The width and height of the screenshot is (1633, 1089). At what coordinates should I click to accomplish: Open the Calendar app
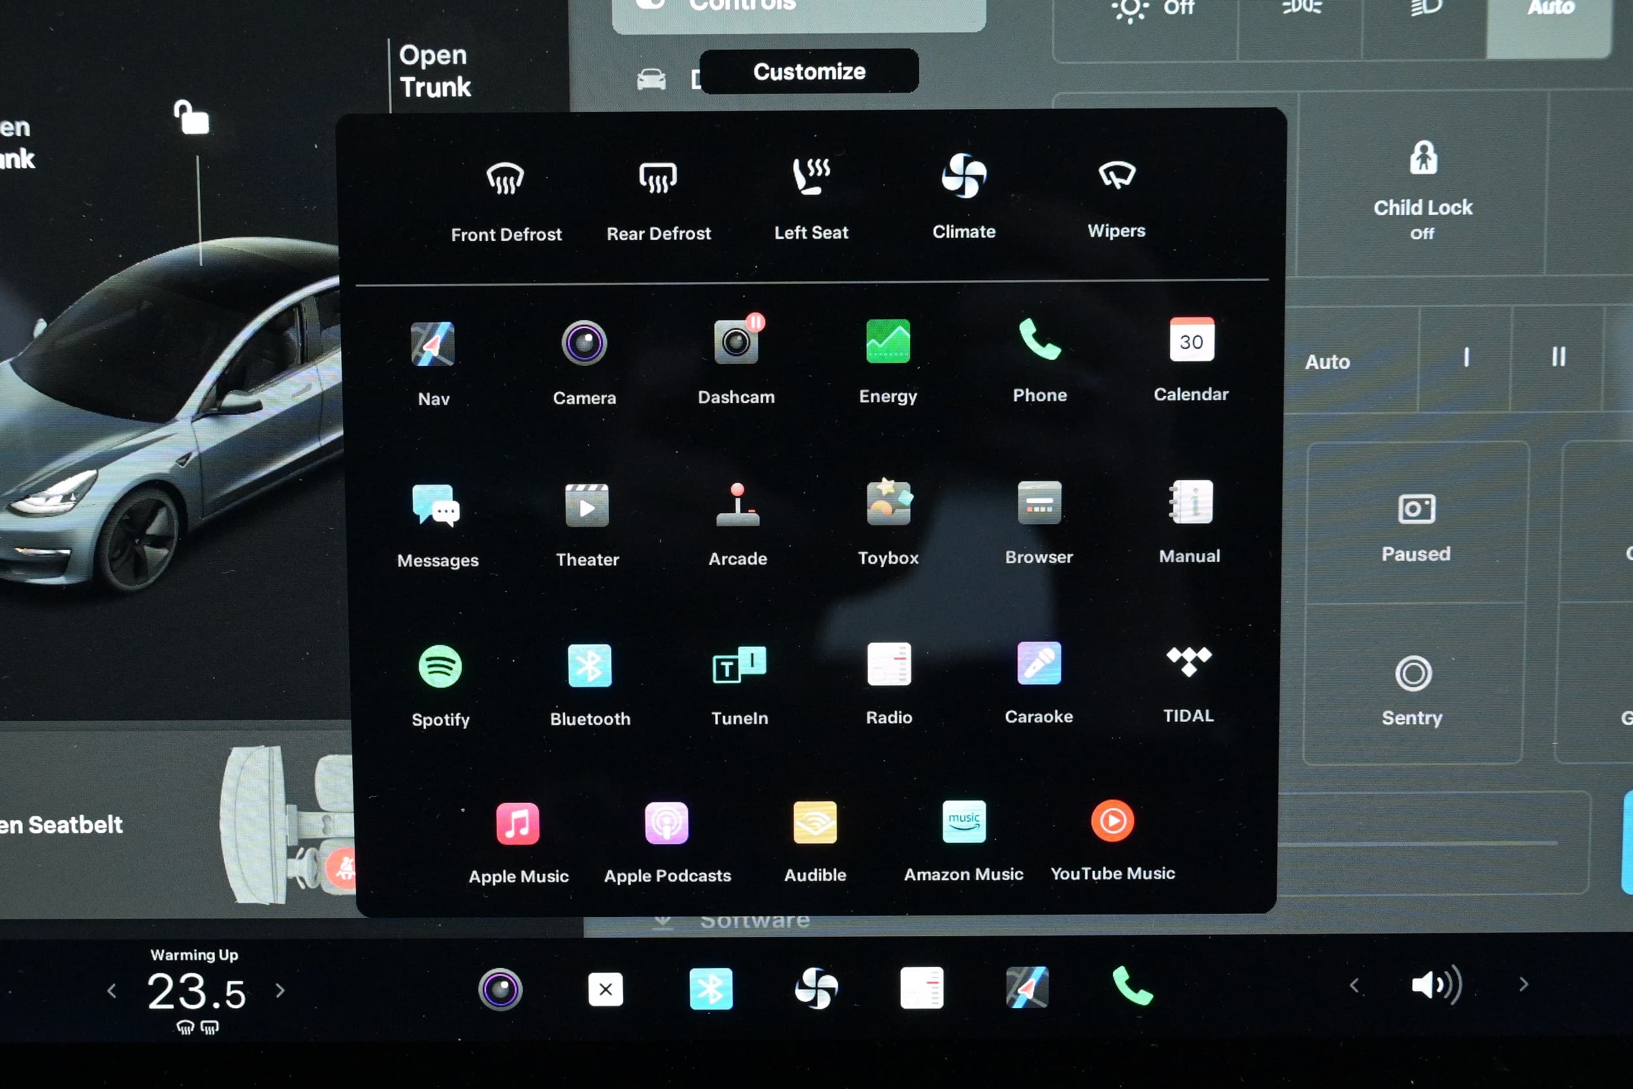(x=1191, y=360)
